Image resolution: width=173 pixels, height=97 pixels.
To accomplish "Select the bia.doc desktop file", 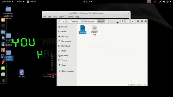I will click(x=22, y=74).
